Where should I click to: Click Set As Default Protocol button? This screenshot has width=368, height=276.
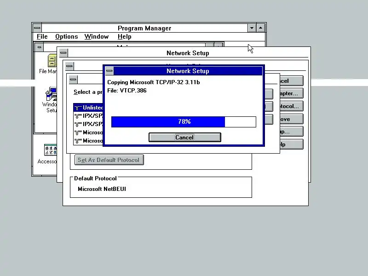coord(109,160)
